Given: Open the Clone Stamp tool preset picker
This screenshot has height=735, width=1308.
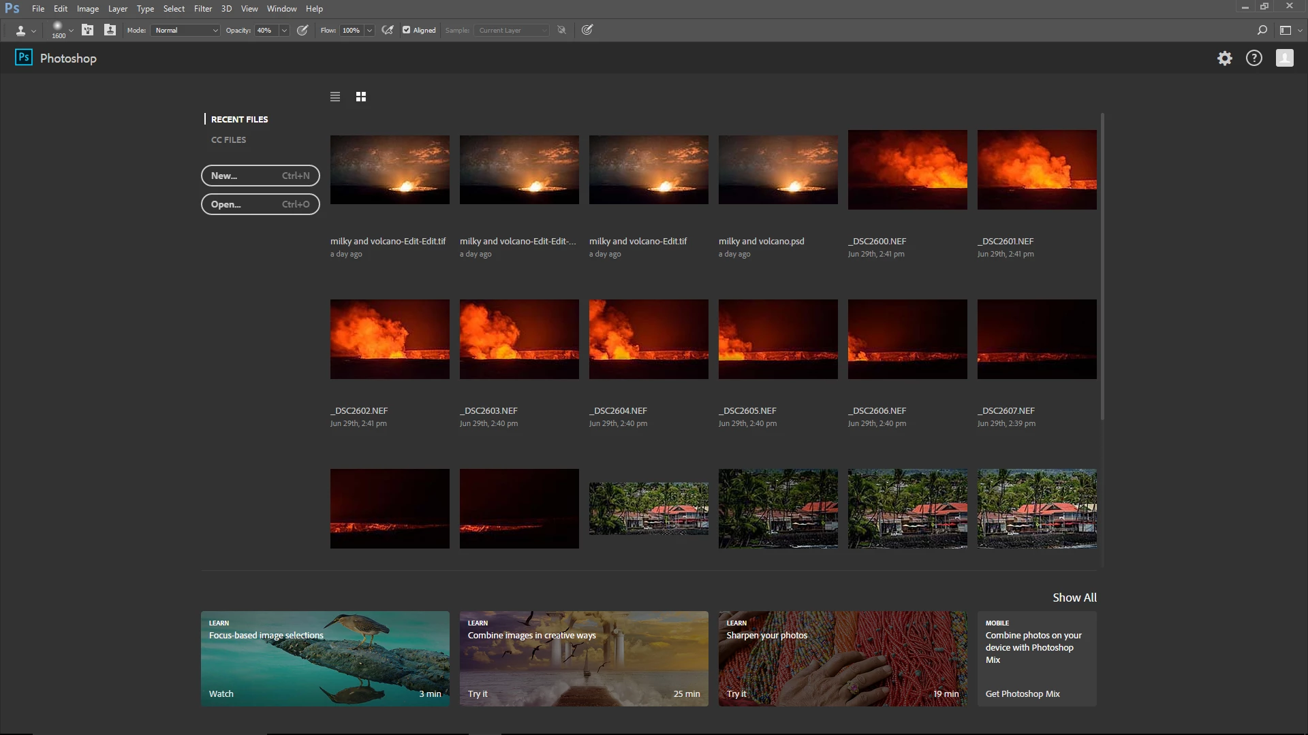Looking at the screenshot, I should pos(25,31).
